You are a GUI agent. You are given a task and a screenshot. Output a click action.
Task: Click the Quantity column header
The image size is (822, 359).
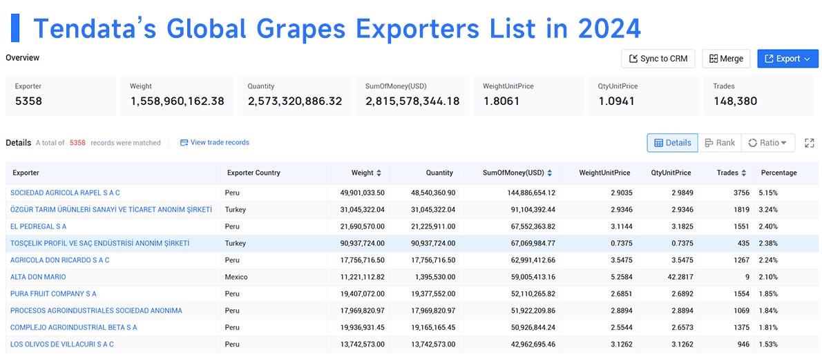point(439,173)
